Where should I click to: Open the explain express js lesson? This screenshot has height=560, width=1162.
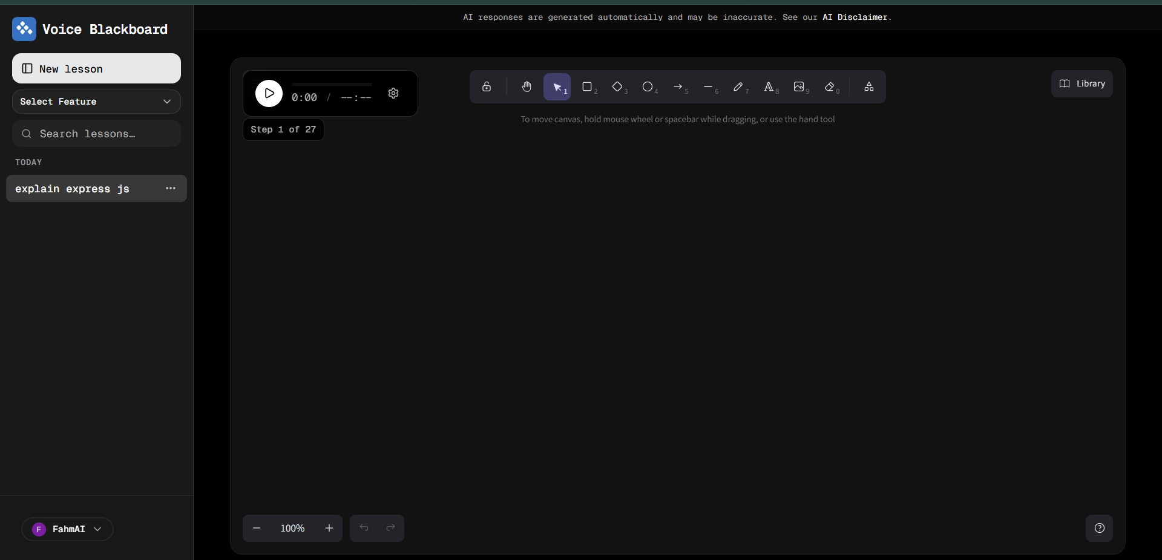(96, 189)
